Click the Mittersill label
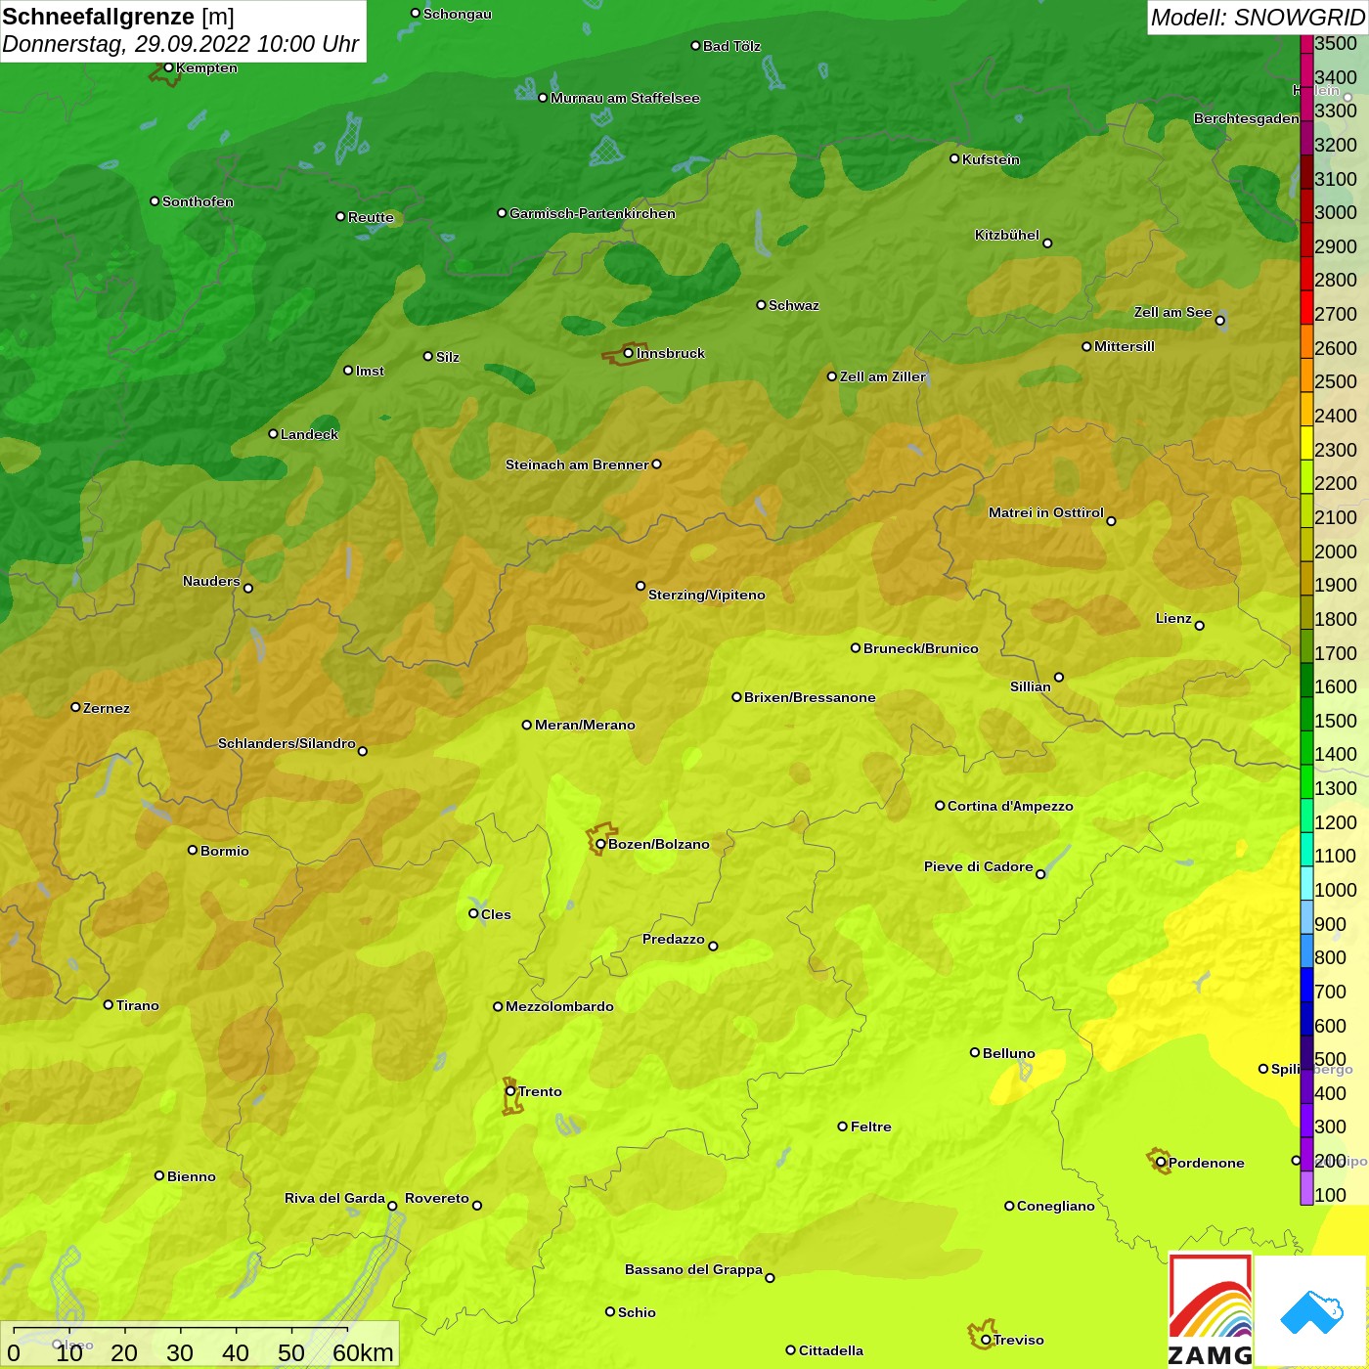 click(1125, 346)
